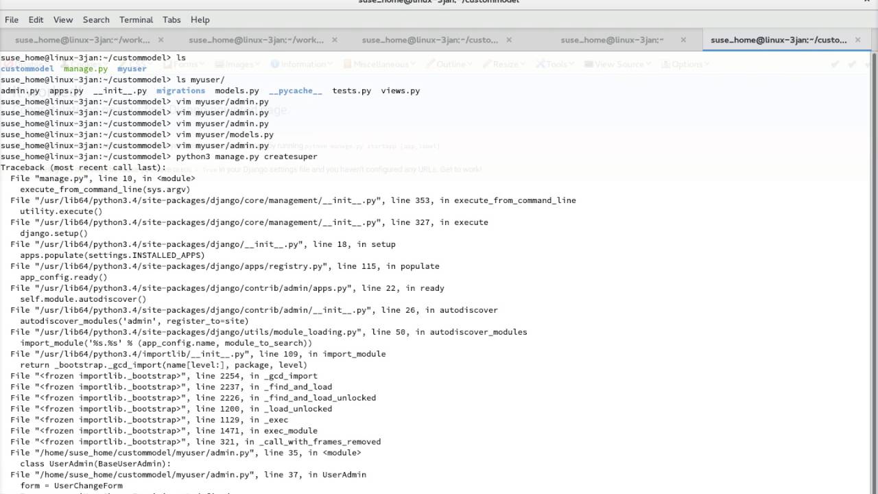Click 'execute_from_command_line(sys.argv)' line
Image resolution: width=878 pixels, height=494 pixels.
click(105, 189)
